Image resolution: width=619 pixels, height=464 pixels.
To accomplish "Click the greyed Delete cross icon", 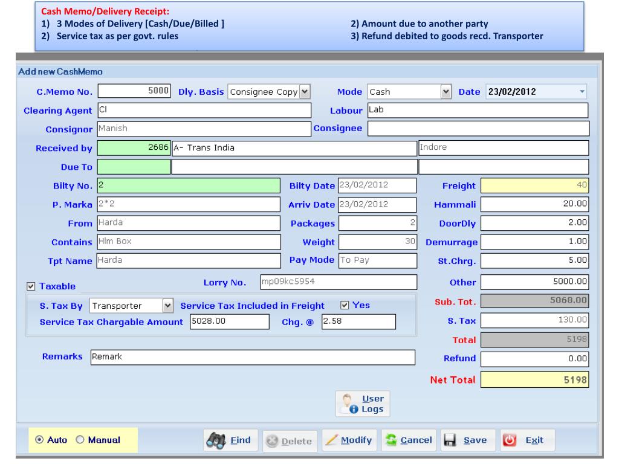I will (272, 441).
